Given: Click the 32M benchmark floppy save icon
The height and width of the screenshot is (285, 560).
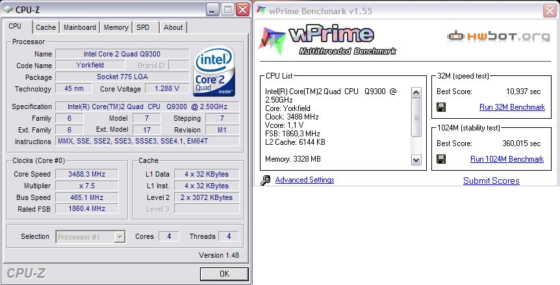Looking at the screenshot, I should [441, 107].
